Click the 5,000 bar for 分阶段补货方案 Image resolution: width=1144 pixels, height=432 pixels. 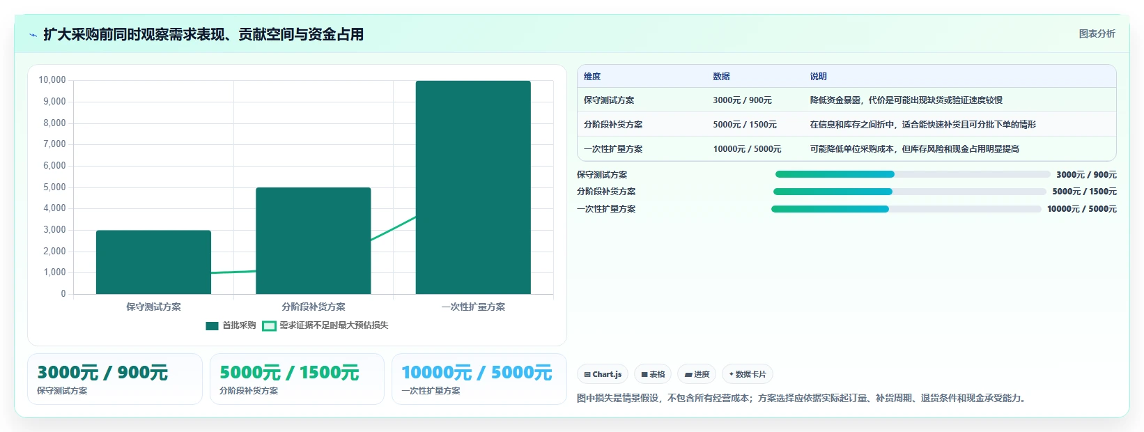click(314, 240)
